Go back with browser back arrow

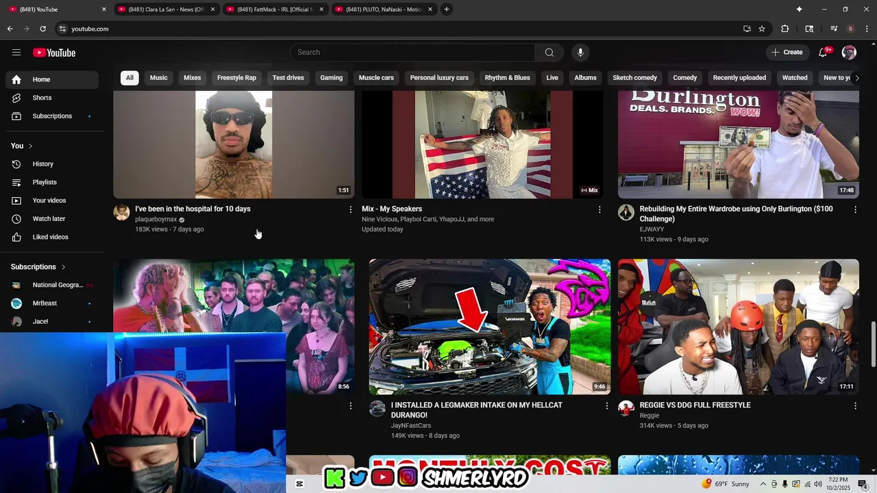coord(10,29)
